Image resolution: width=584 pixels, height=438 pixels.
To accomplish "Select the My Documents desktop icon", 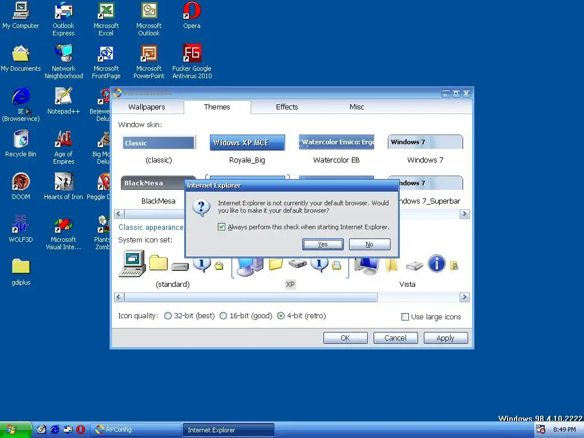I will (x=21, y=58).
